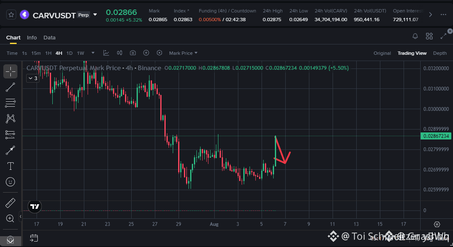This screenshot has height=247, width=453.
Task: Switch to the Info tab
Action: pos(32,37)
